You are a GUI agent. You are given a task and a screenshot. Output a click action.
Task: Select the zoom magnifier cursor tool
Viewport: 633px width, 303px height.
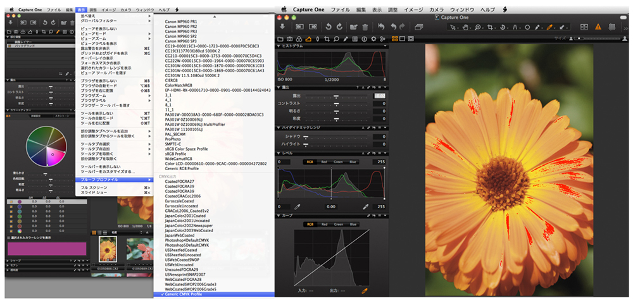tap(477, 27)
